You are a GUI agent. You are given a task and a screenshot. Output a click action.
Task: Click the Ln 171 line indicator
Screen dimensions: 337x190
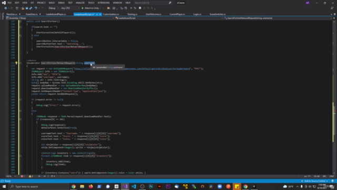[x=308, y=176]
